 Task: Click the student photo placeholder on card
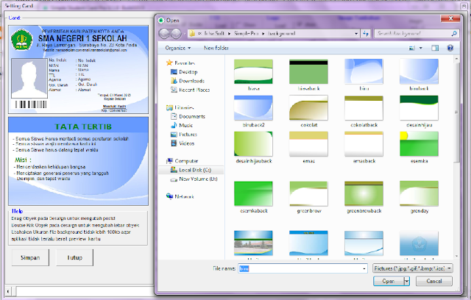click(29, 78)
